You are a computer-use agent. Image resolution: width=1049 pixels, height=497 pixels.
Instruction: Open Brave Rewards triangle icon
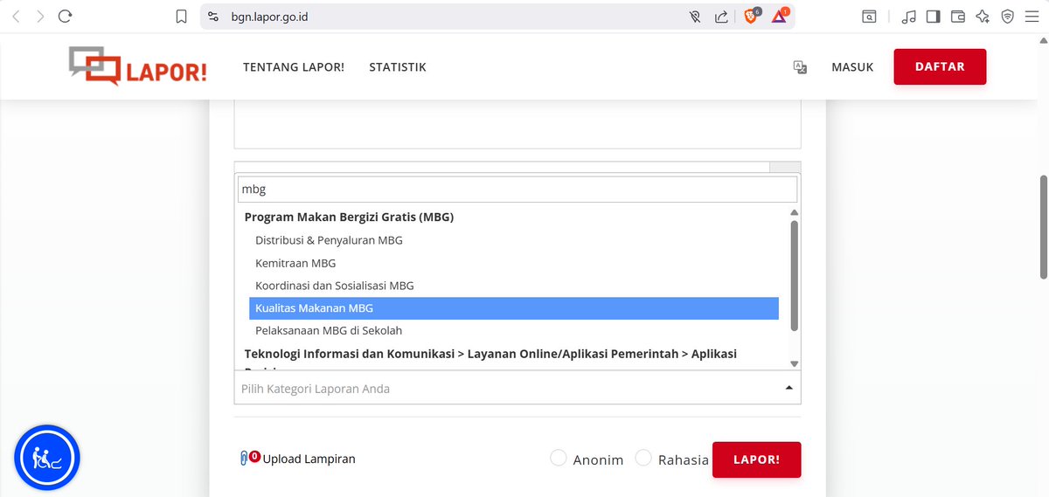[x=780, y=16]
